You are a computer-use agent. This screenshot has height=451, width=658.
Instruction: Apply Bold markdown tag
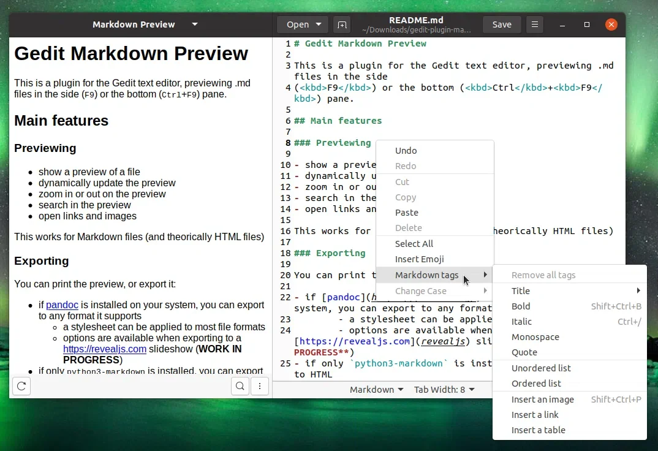(x=569, y=306)
